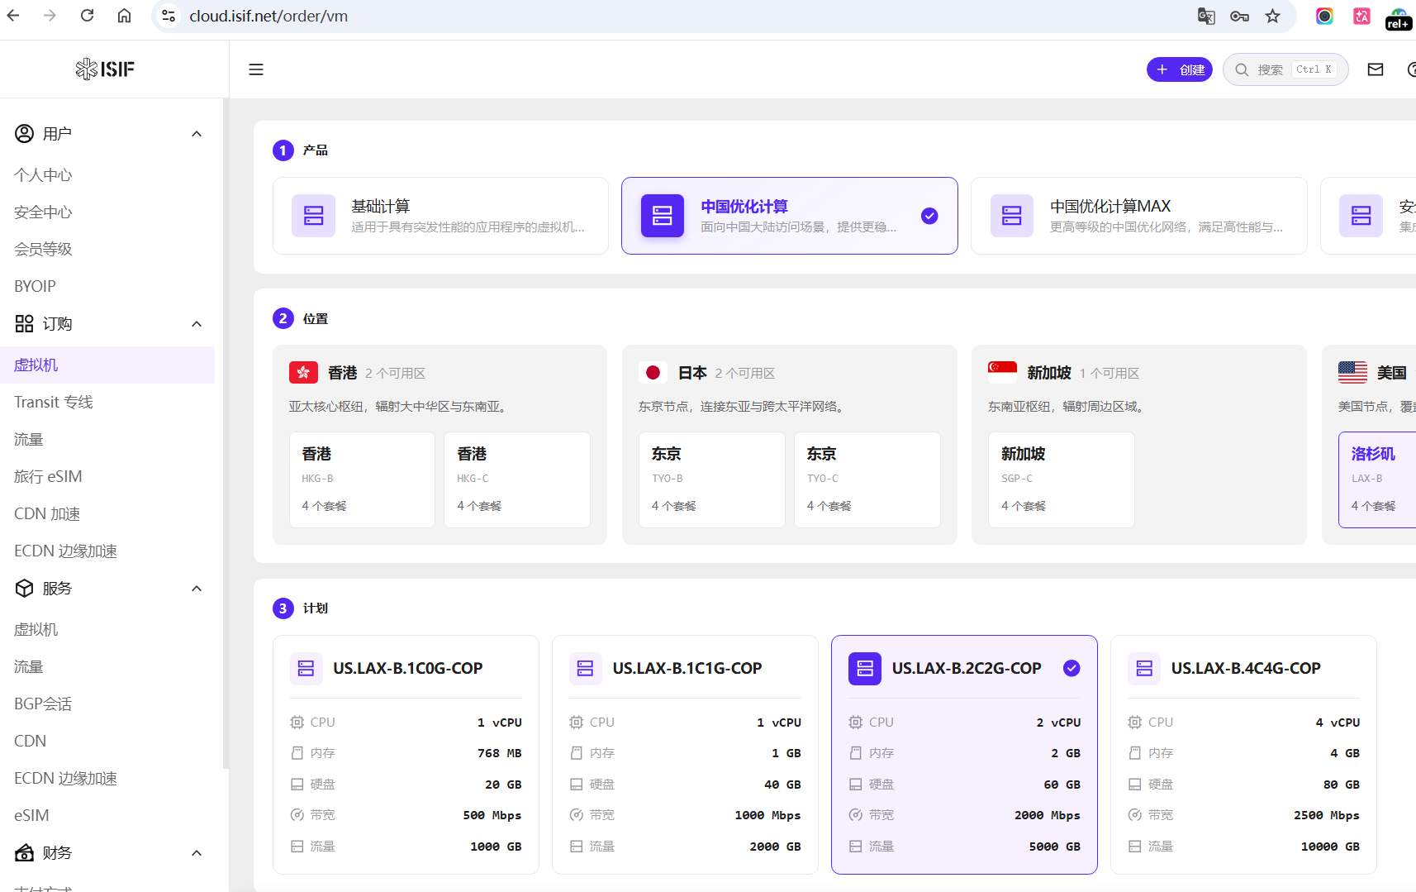Collapse the 服务 section chevron
The height and width of the screenshot is (892, 1416).
[197, 589]
